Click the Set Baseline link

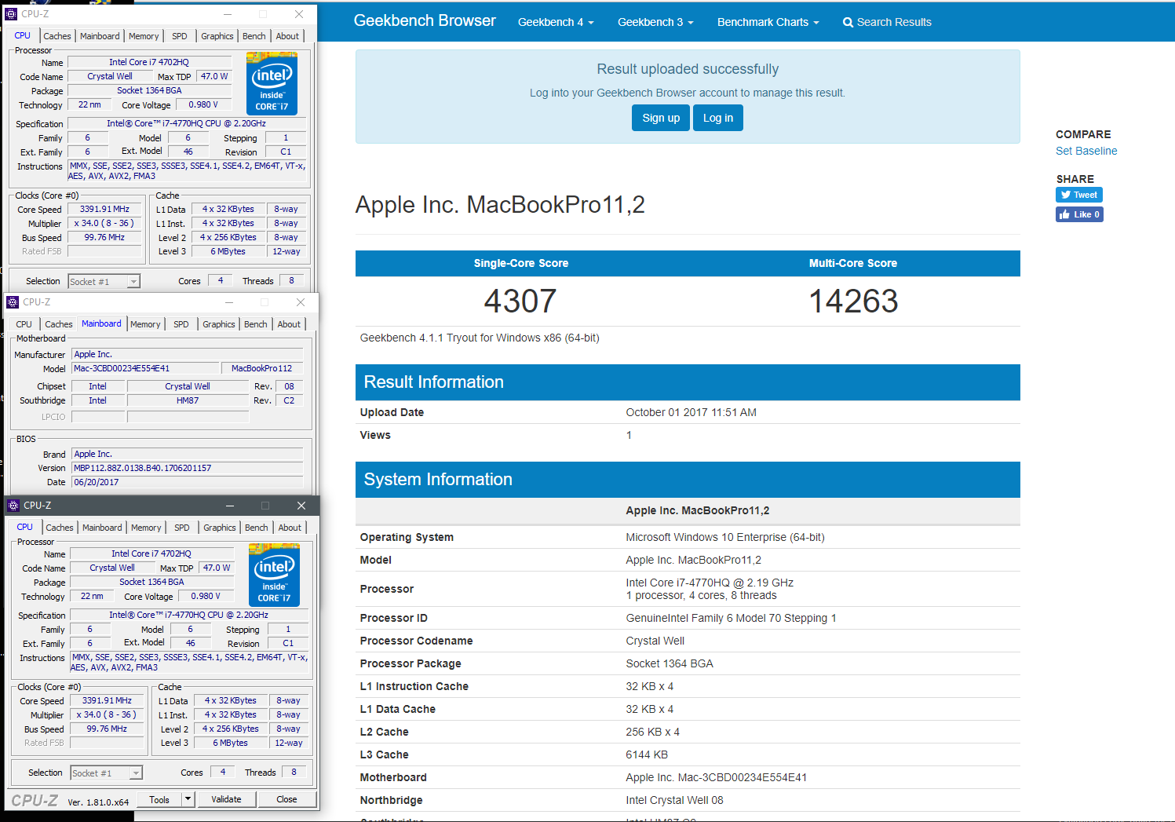coord(1086,151)
